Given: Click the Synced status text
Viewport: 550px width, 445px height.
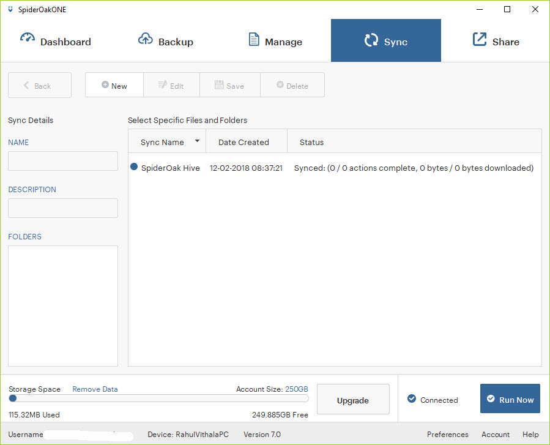Looking at the screenshot, I should (x=414, y=168).
